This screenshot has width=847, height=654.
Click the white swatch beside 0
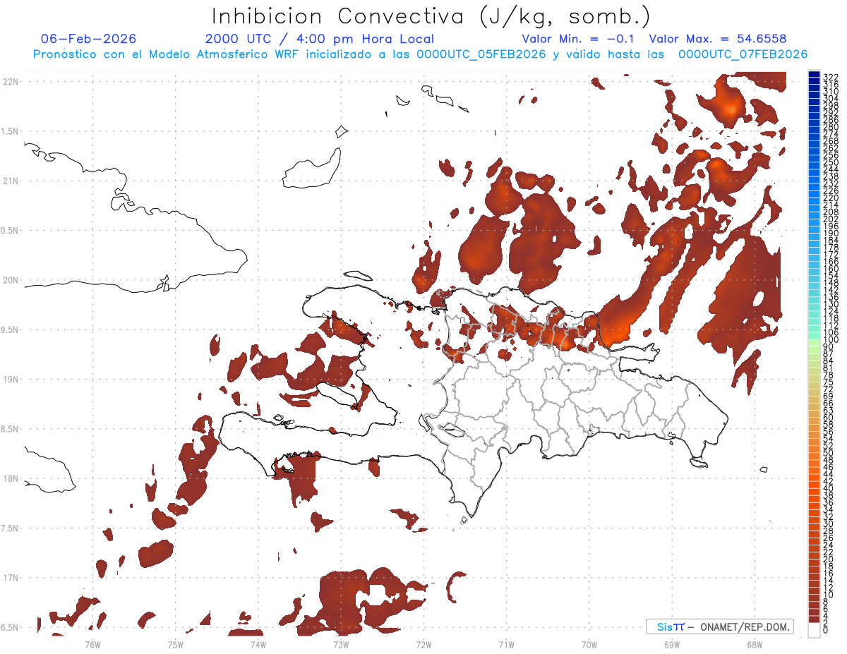click(814, 629)
